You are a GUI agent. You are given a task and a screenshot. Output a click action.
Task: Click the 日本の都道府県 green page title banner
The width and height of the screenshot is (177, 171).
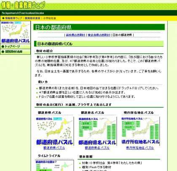[99, 27]
